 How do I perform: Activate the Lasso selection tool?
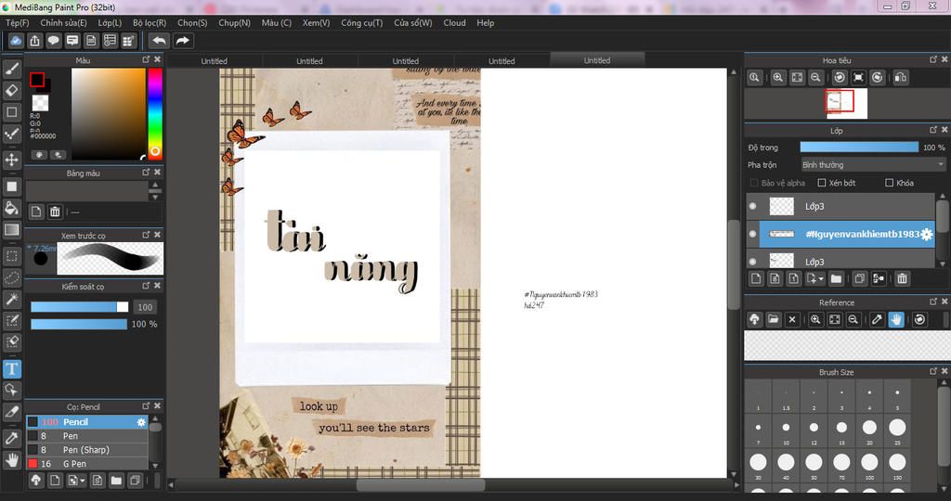tap(11, 277)
